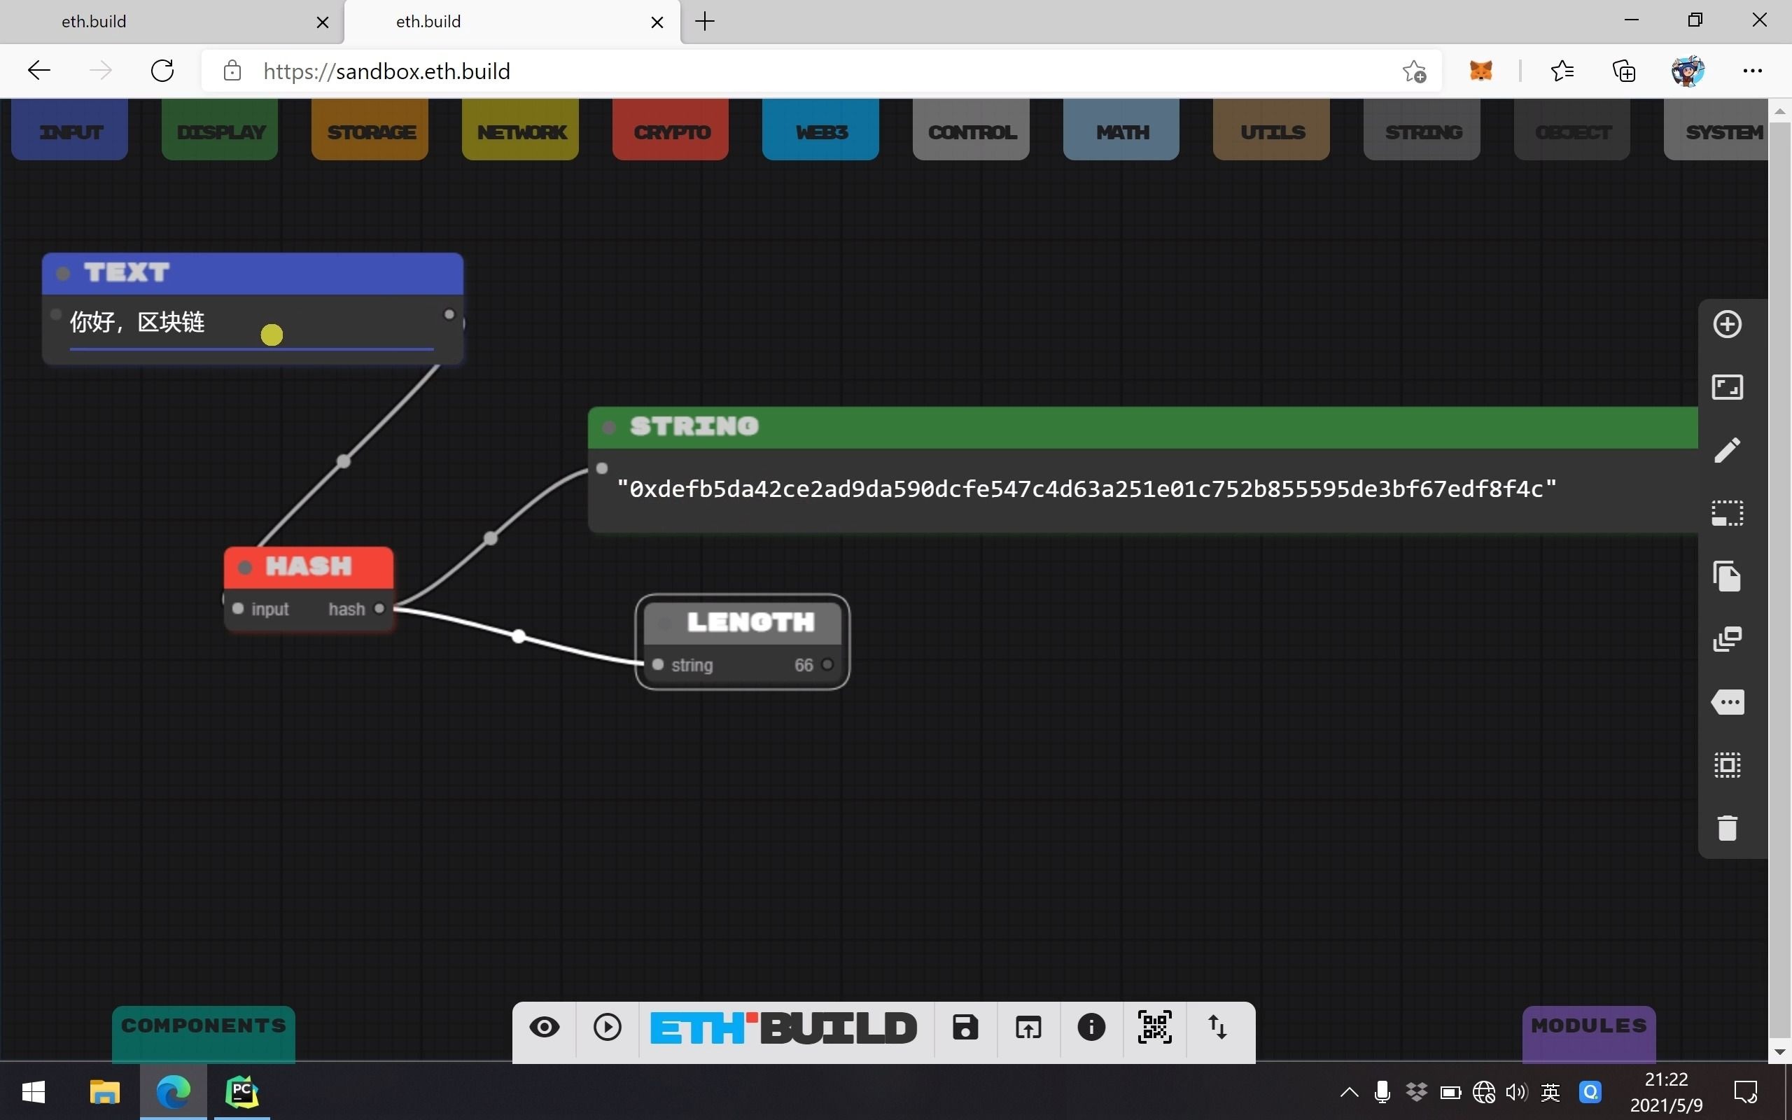
Task: Click the HASH node hash output port
Action: click(x=379, y=608)
